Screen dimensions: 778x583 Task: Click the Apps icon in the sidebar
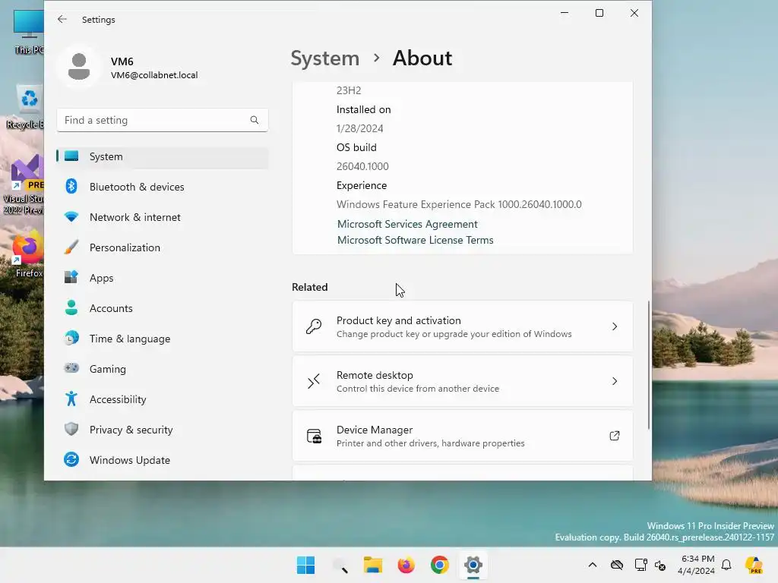pyautogui.click(x=71, y=278)
